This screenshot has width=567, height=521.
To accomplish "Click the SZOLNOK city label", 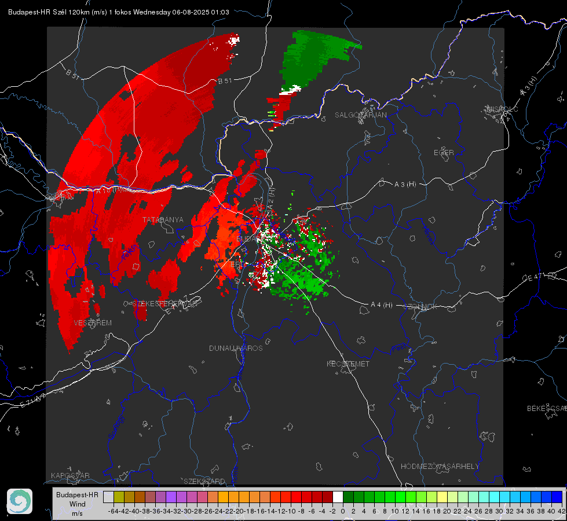I will pos(420,307).
